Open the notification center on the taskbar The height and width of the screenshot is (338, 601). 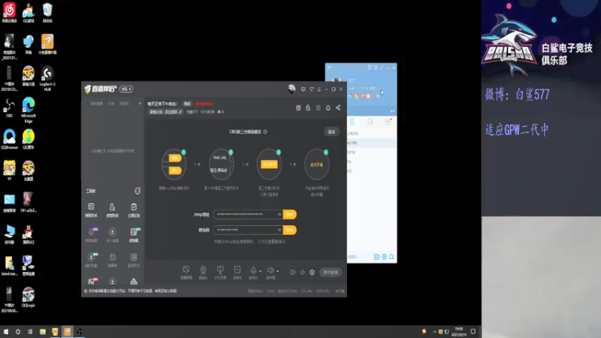tap(473, 331)
